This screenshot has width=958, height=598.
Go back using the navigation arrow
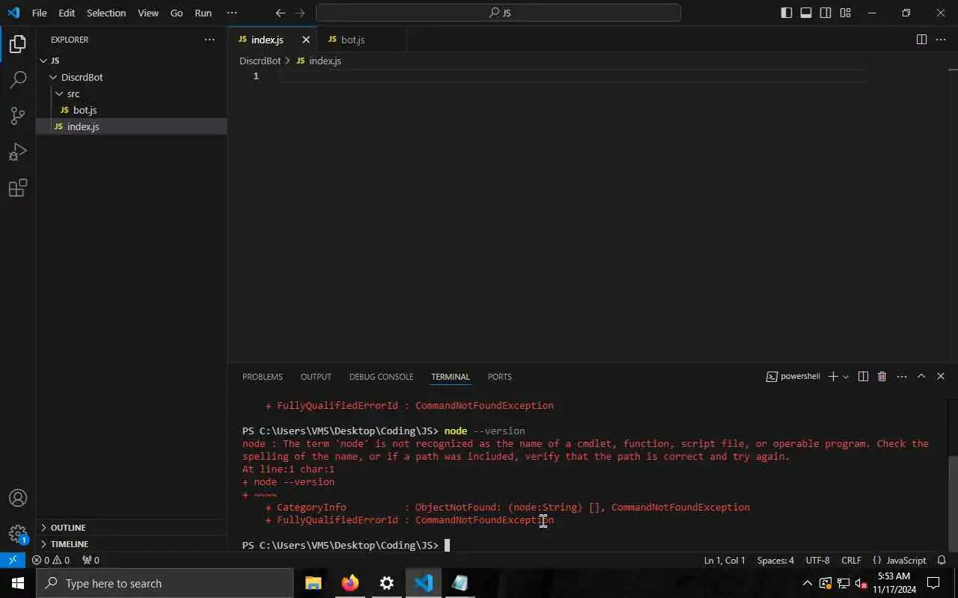(x=280, y=13)
